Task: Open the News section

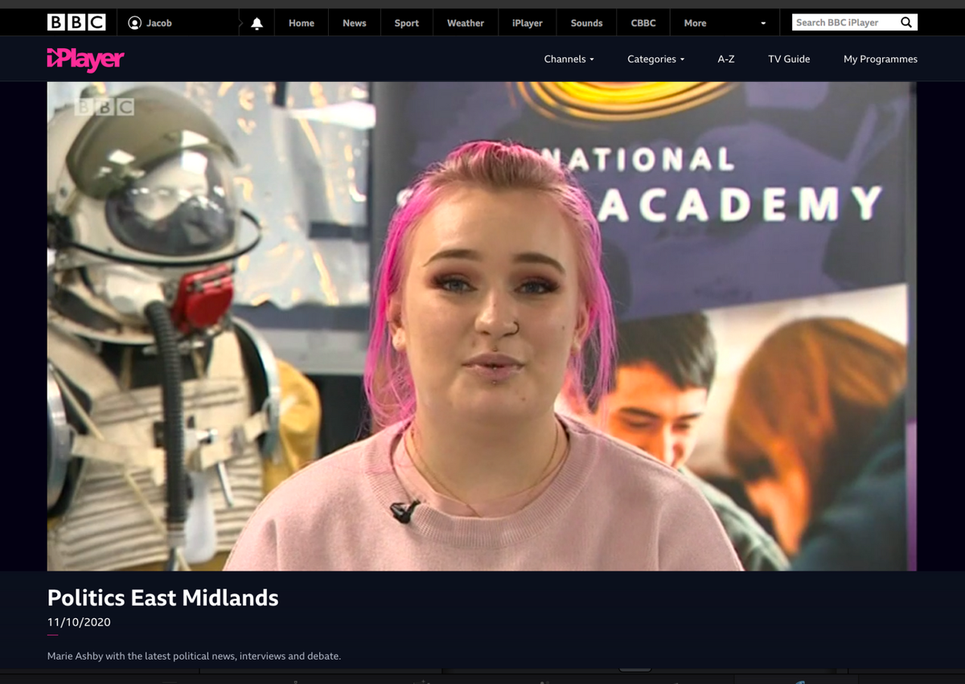Action: (355, 23)
